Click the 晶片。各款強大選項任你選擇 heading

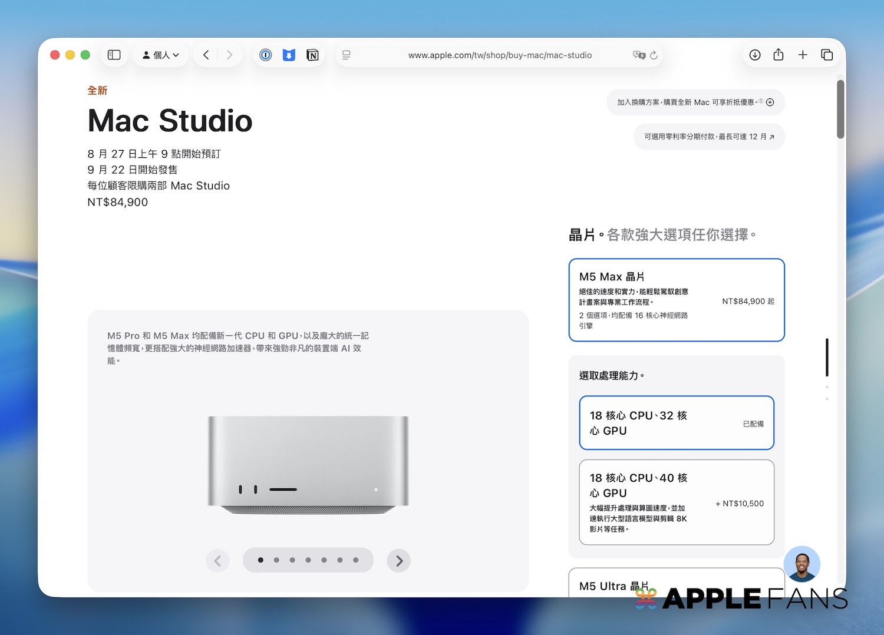coord(662,235)
